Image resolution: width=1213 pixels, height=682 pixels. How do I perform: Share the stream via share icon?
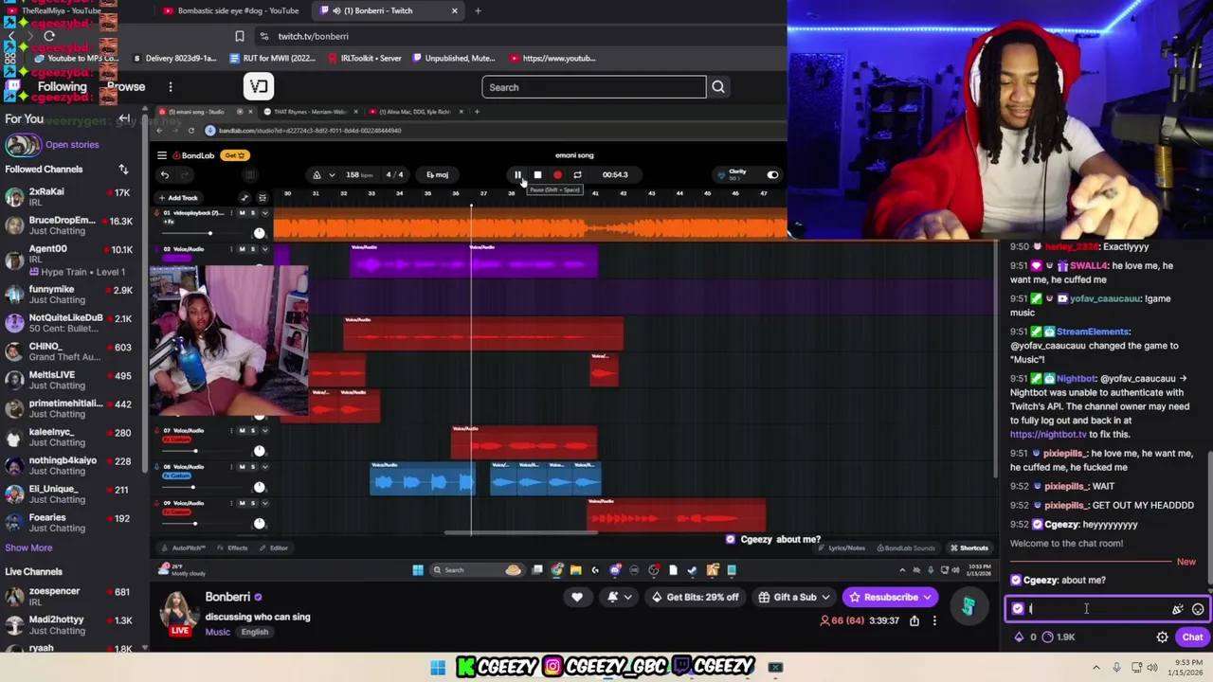pyautogui.click(x=914, y=620)
